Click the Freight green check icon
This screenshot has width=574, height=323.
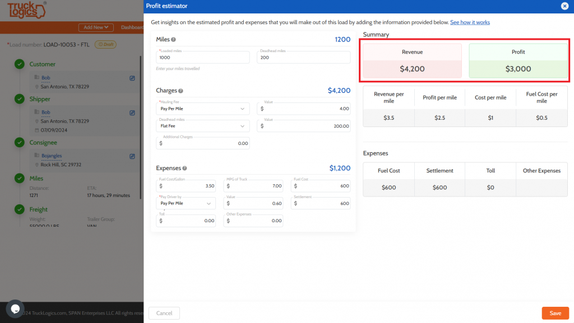[x=20, y=209]
